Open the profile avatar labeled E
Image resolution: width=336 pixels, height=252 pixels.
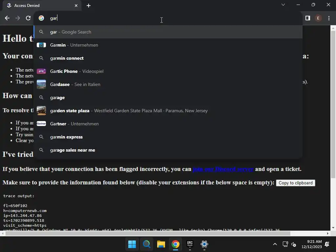(318, 18)
